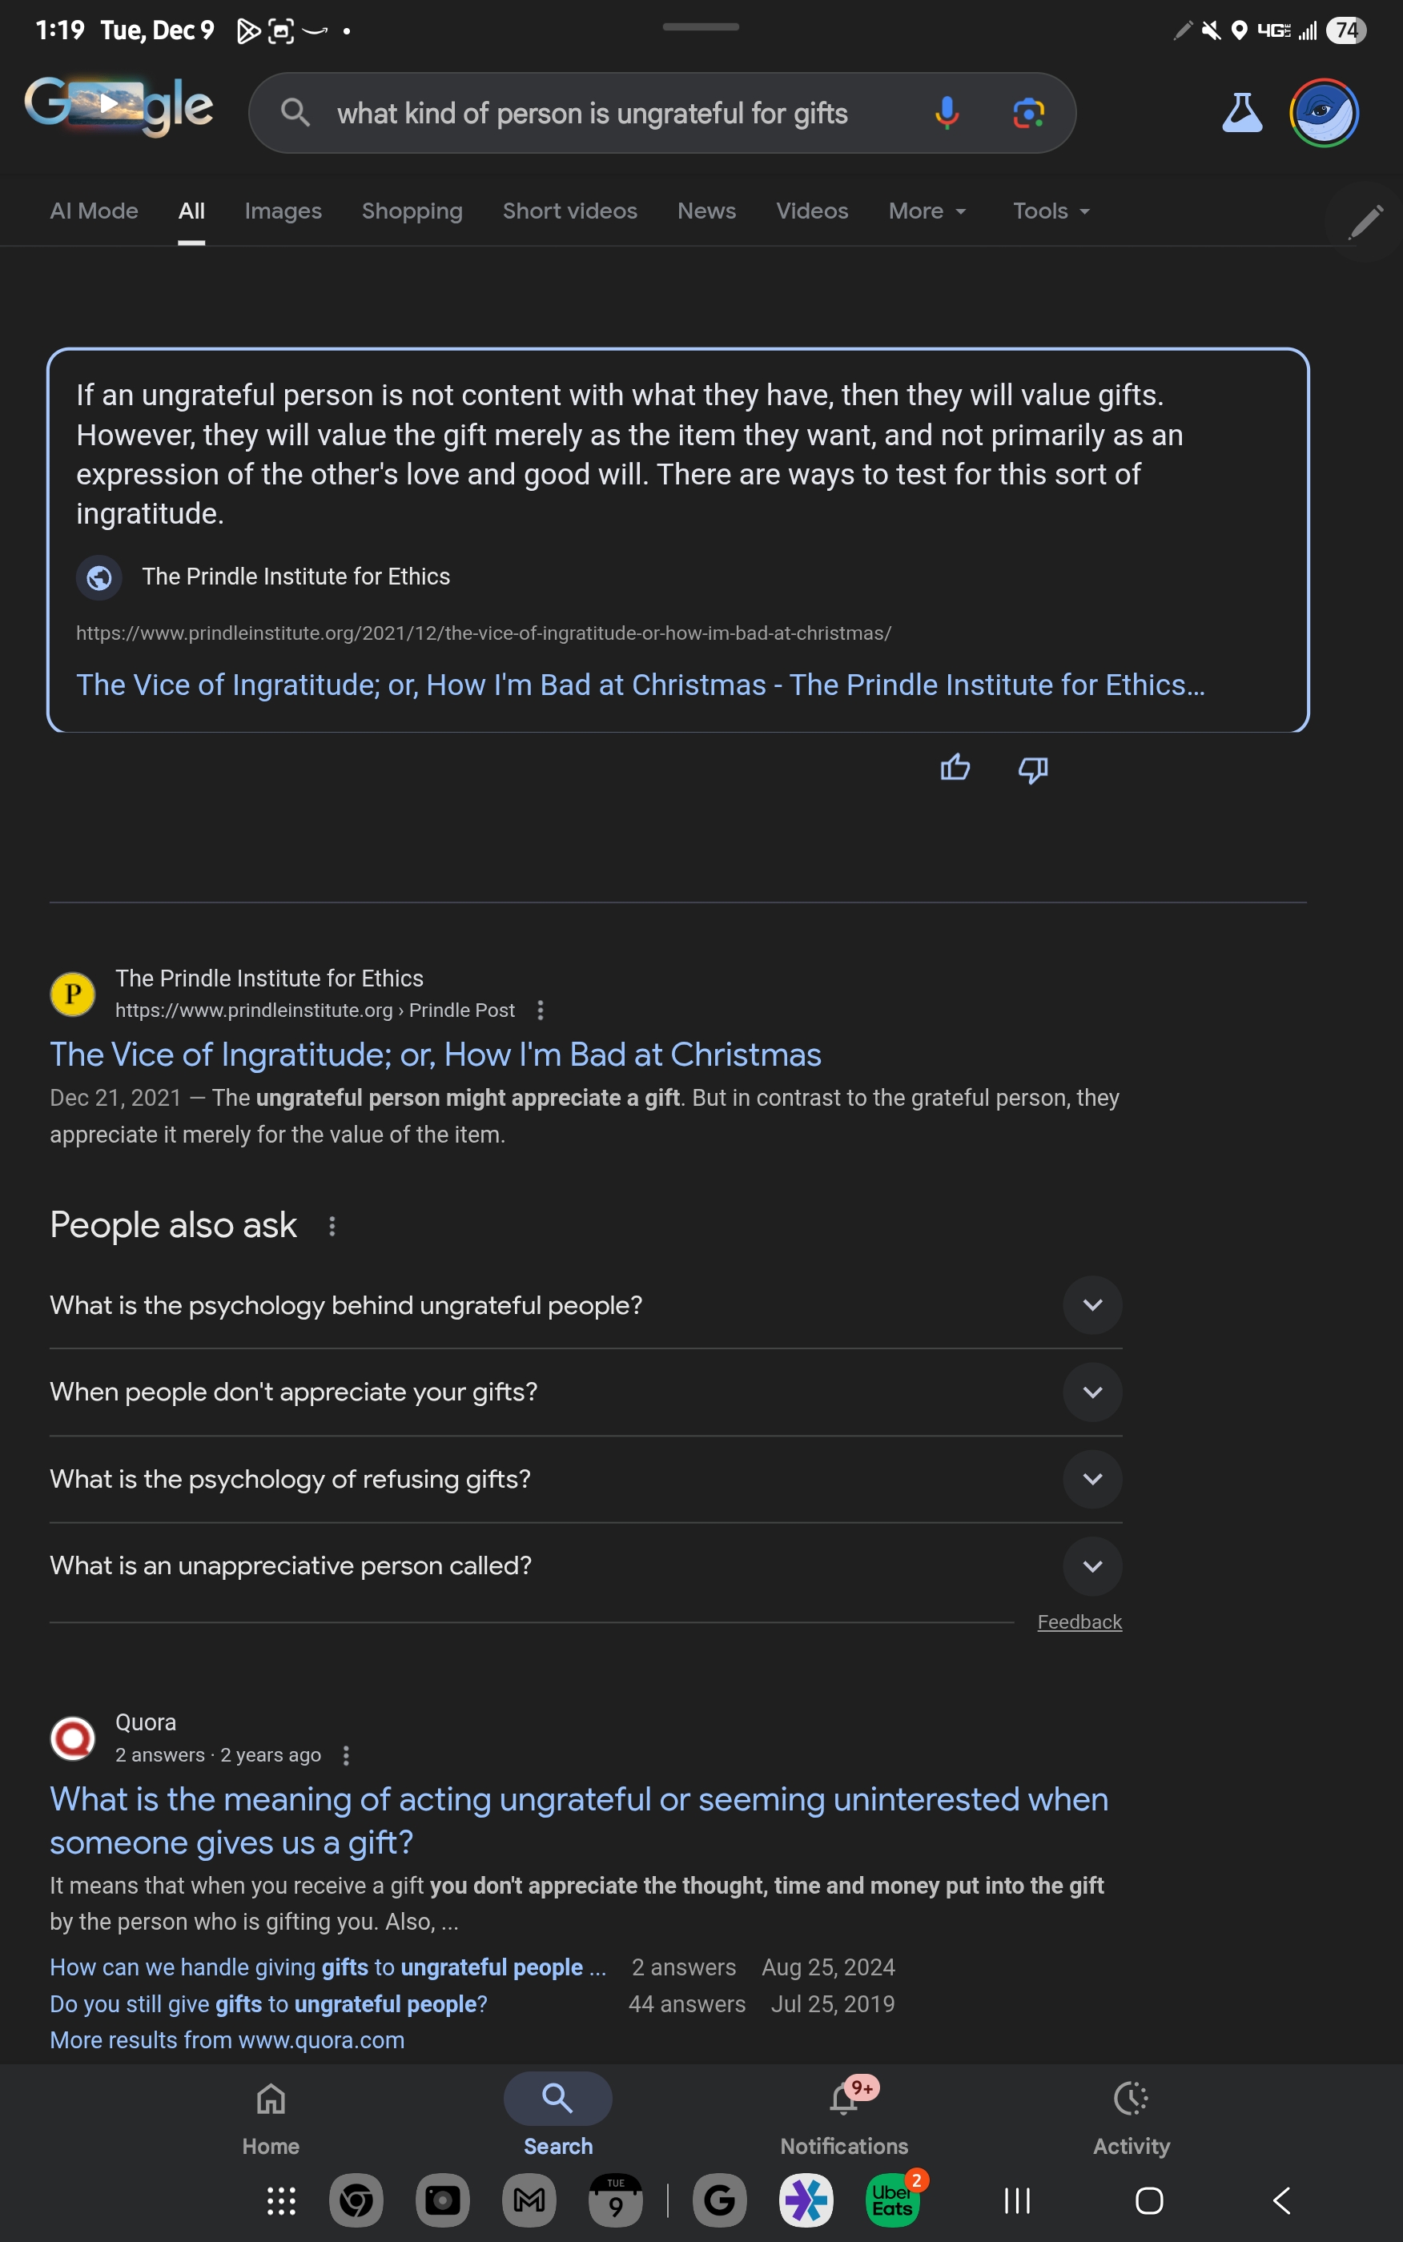Expand "What is an unappreciative person called?"
The width and height of the screenshot is (1403, 2242).
(1092, 1565)
